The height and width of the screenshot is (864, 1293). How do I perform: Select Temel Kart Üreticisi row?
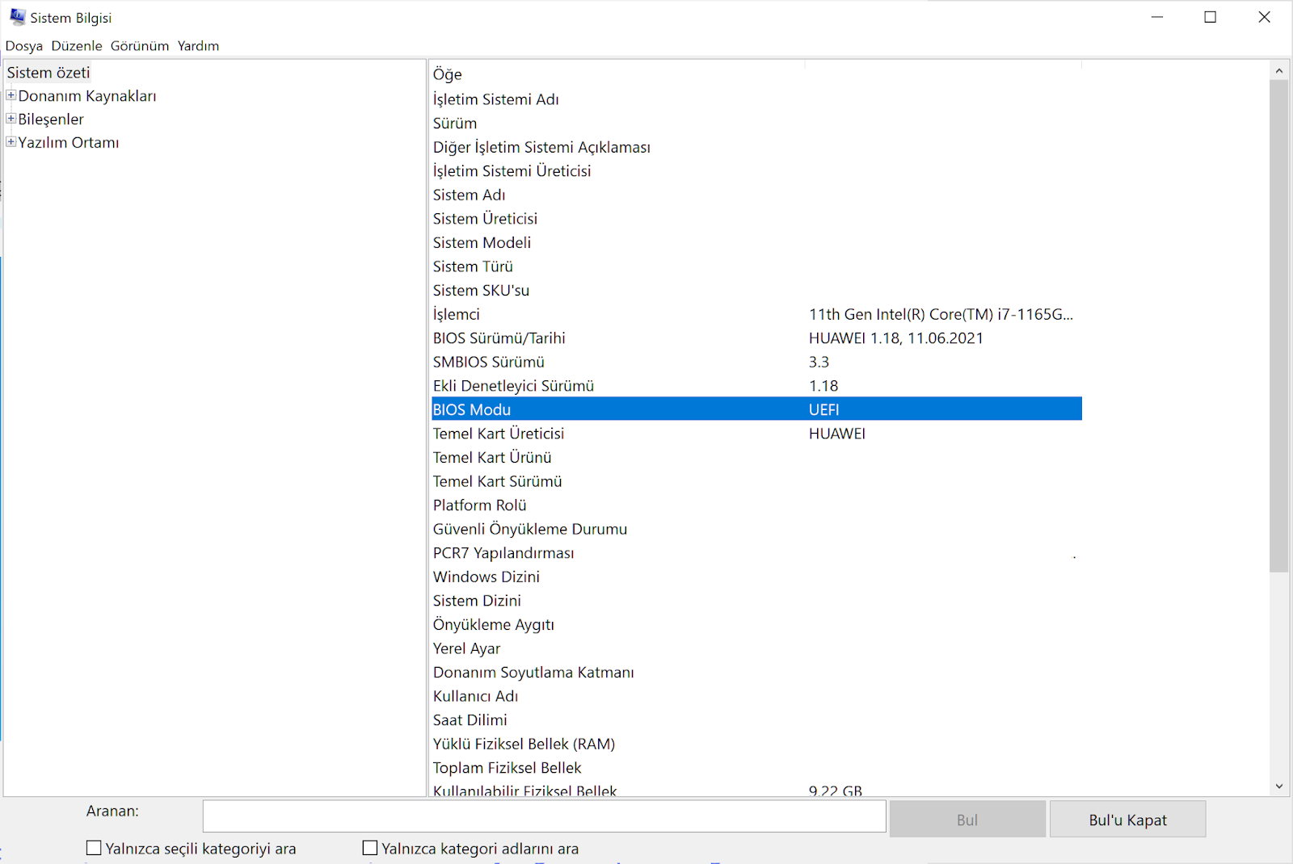tap(757, 434)
